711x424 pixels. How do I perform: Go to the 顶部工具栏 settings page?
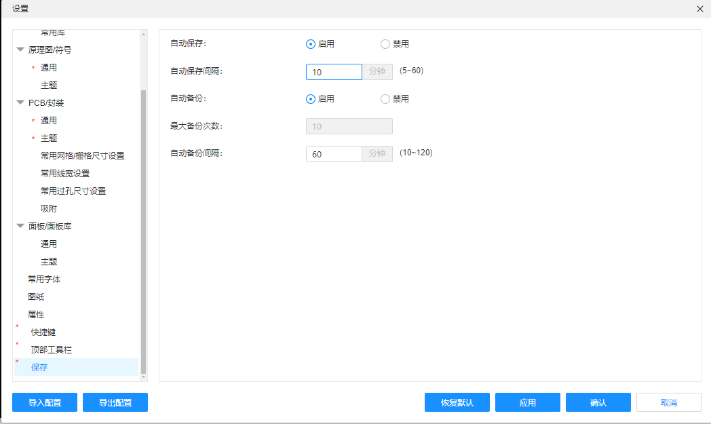[52, 350]
